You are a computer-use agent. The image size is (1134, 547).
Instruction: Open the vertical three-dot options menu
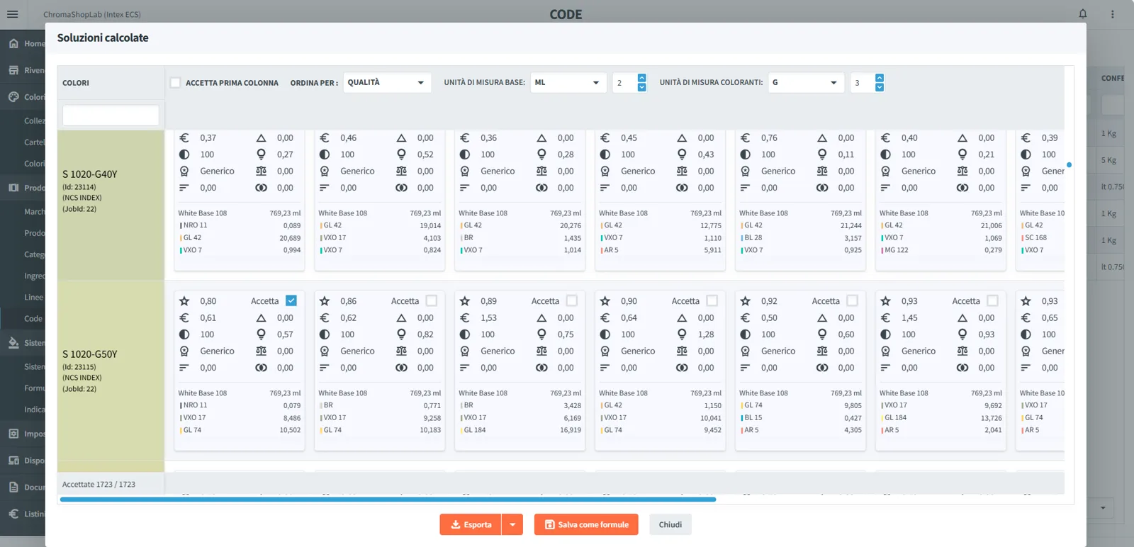coord(1112,14)
